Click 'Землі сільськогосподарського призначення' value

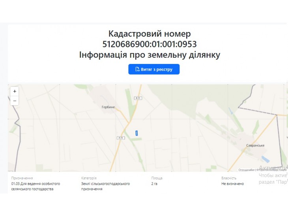tap(105, 186)
